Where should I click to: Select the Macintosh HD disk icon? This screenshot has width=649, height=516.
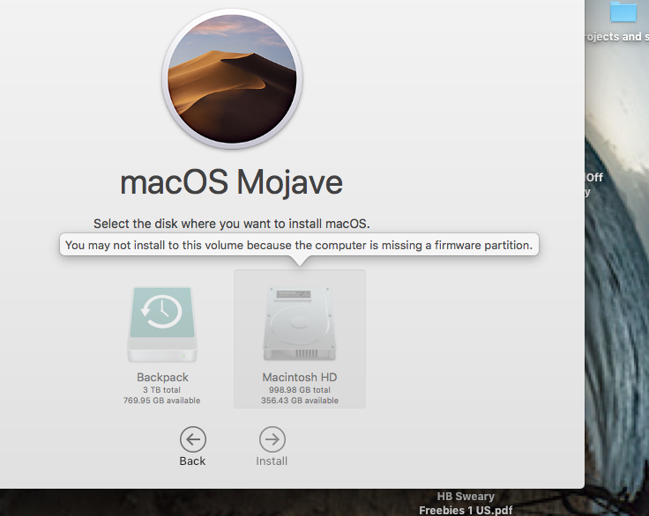300,324
